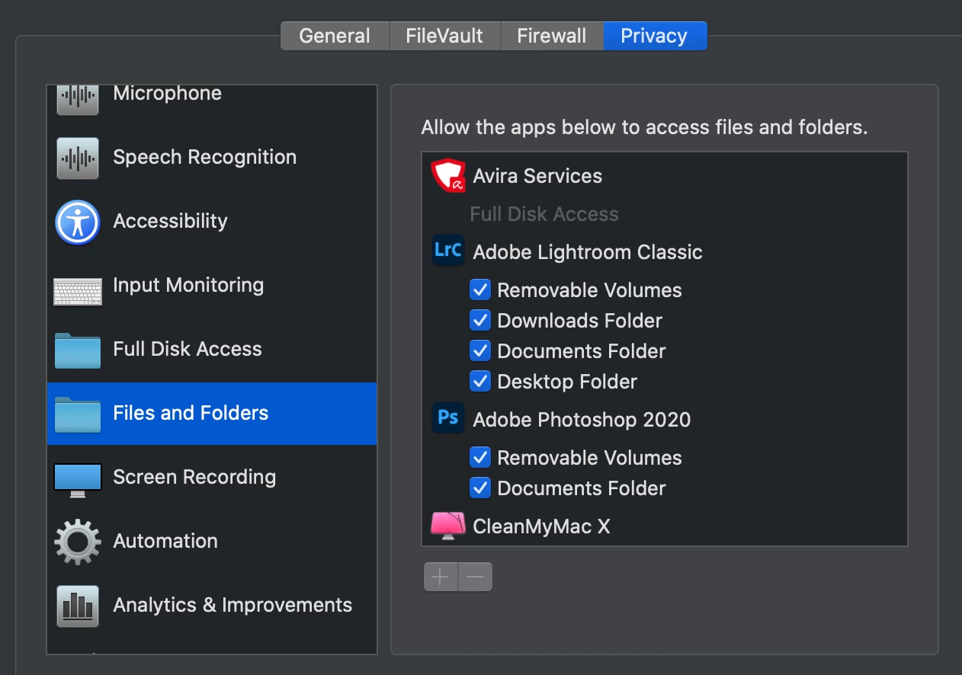Screen dimensions: 962x675
Task: Uncheck Photoshop 2020's Removable Volumes checkbox
Action: point(480,457)
